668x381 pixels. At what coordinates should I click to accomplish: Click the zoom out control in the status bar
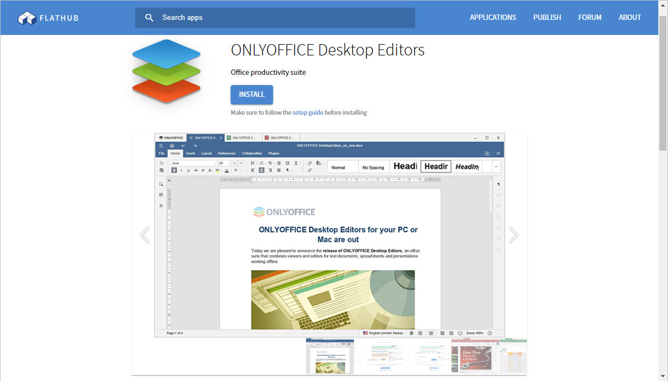[x=461, y=333]
